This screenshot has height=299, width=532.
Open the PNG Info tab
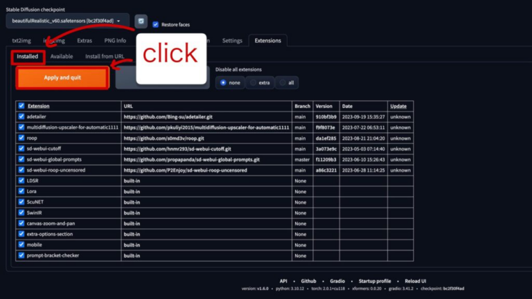coord(115,41)
